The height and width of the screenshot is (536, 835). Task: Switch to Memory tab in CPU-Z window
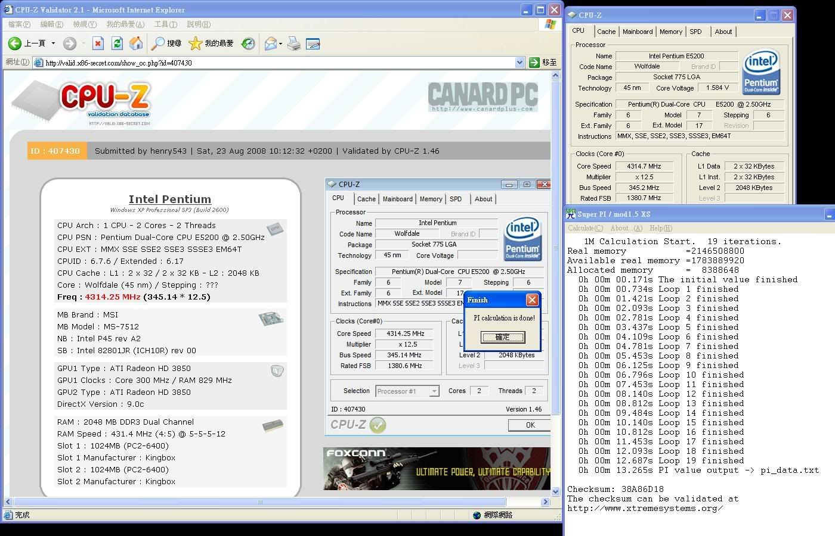[671, 32]
